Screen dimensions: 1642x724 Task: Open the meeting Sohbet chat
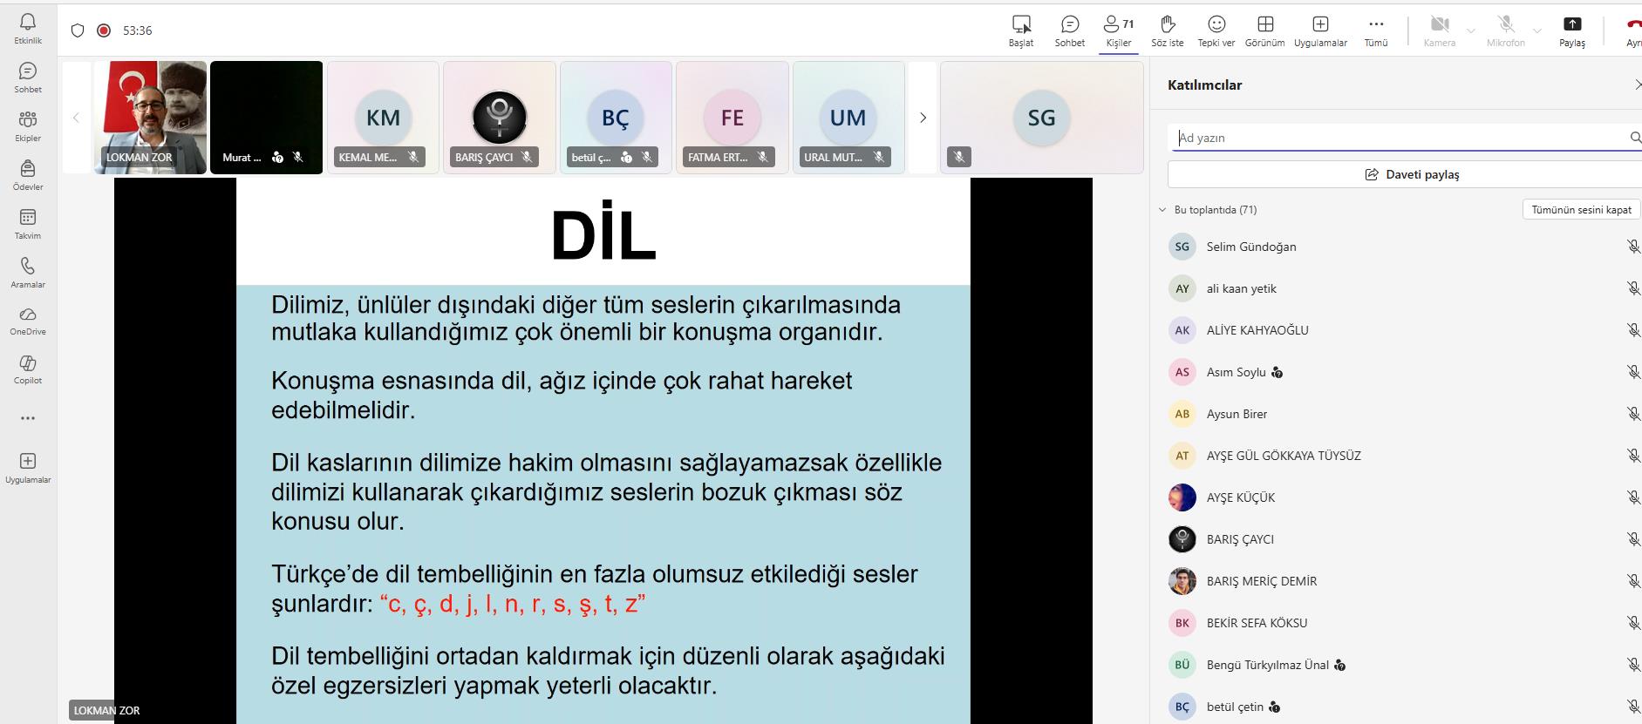1069,30
